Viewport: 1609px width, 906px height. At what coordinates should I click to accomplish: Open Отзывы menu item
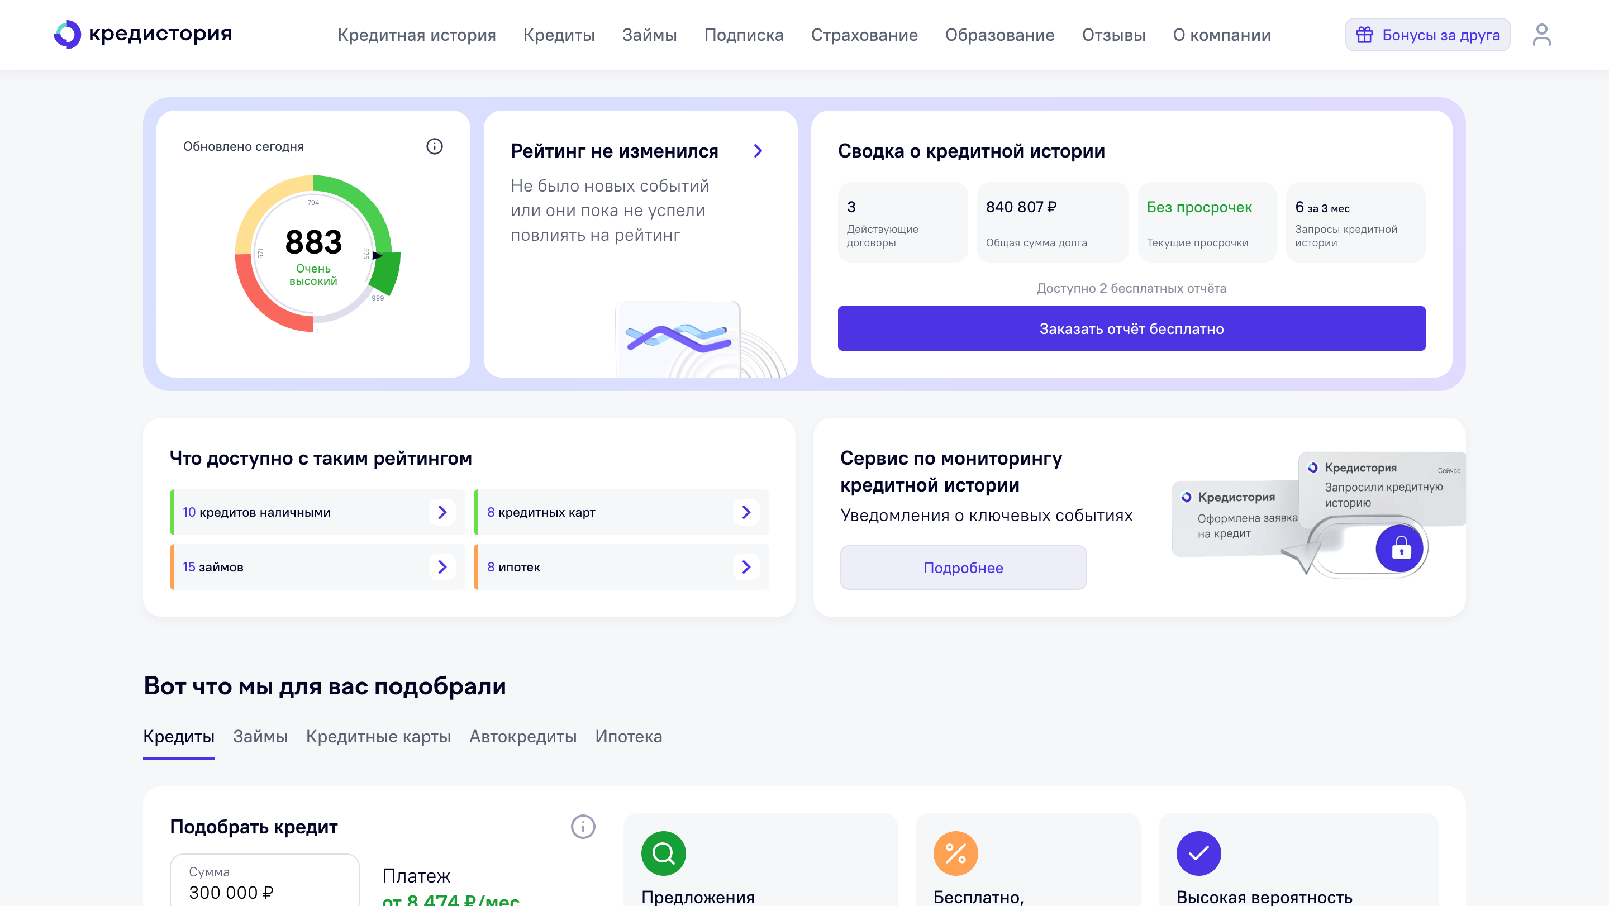click(x=1113, y=35)
